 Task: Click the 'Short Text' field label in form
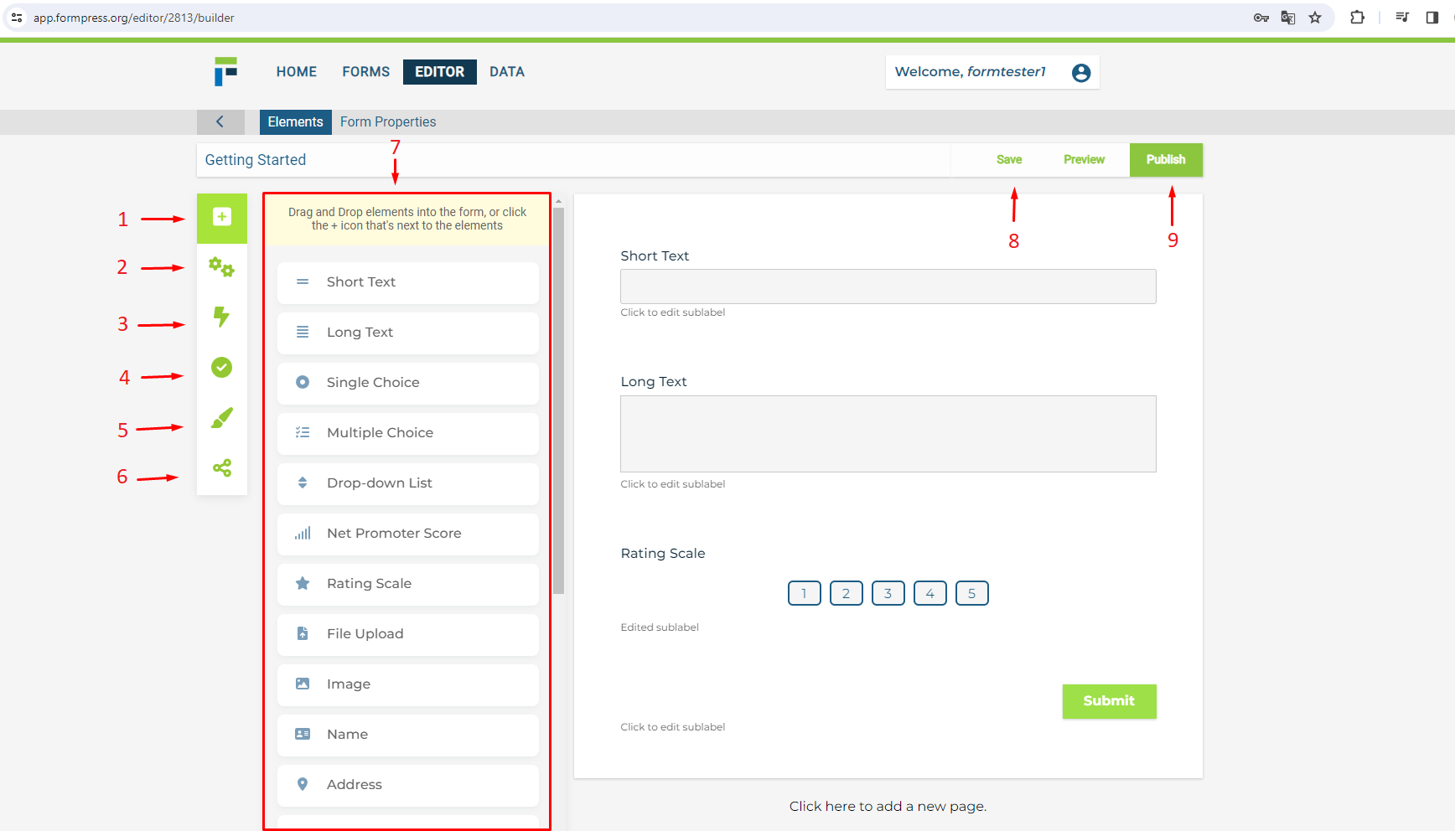click(x=655, y=255)
